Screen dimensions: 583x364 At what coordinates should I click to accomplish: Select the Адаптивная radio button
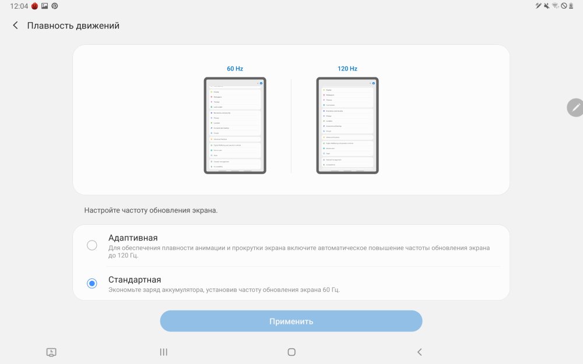tap(92, 245)
